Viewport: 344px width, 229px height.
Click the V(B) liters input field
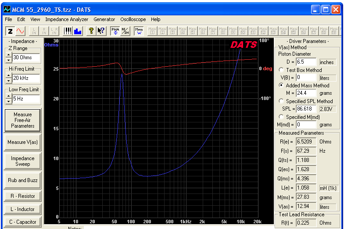[x=306, y=77]
